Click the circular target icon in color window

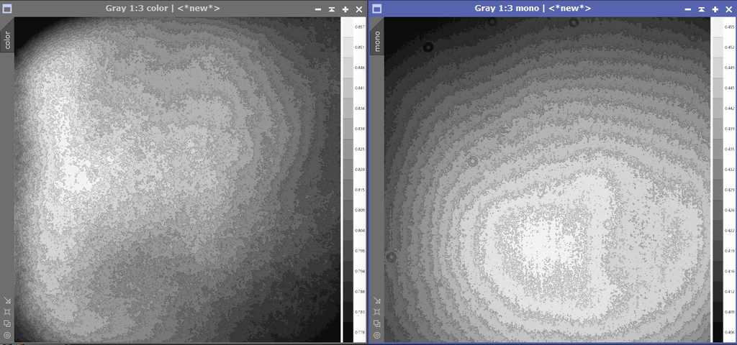7,335
